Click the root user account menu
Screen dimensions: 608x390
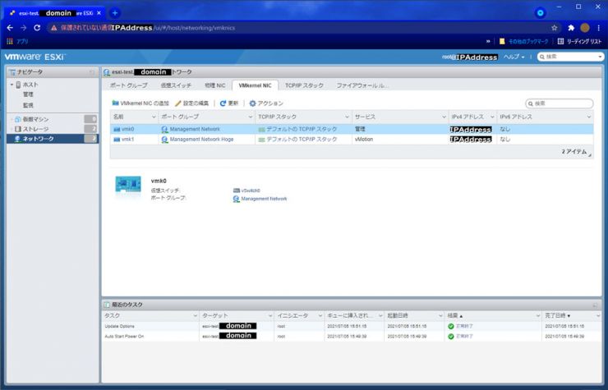pos(470,57)
